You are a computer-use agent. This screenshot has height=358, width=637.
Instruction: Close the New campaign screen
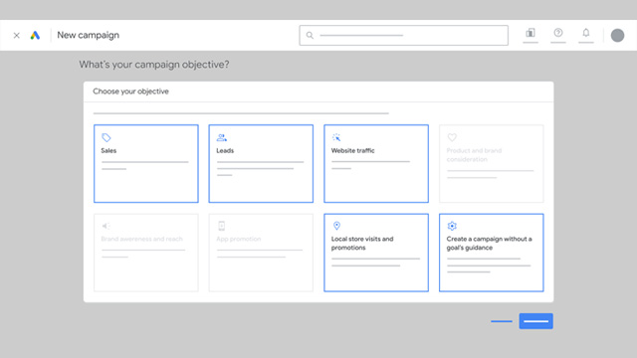click(17, 36)
